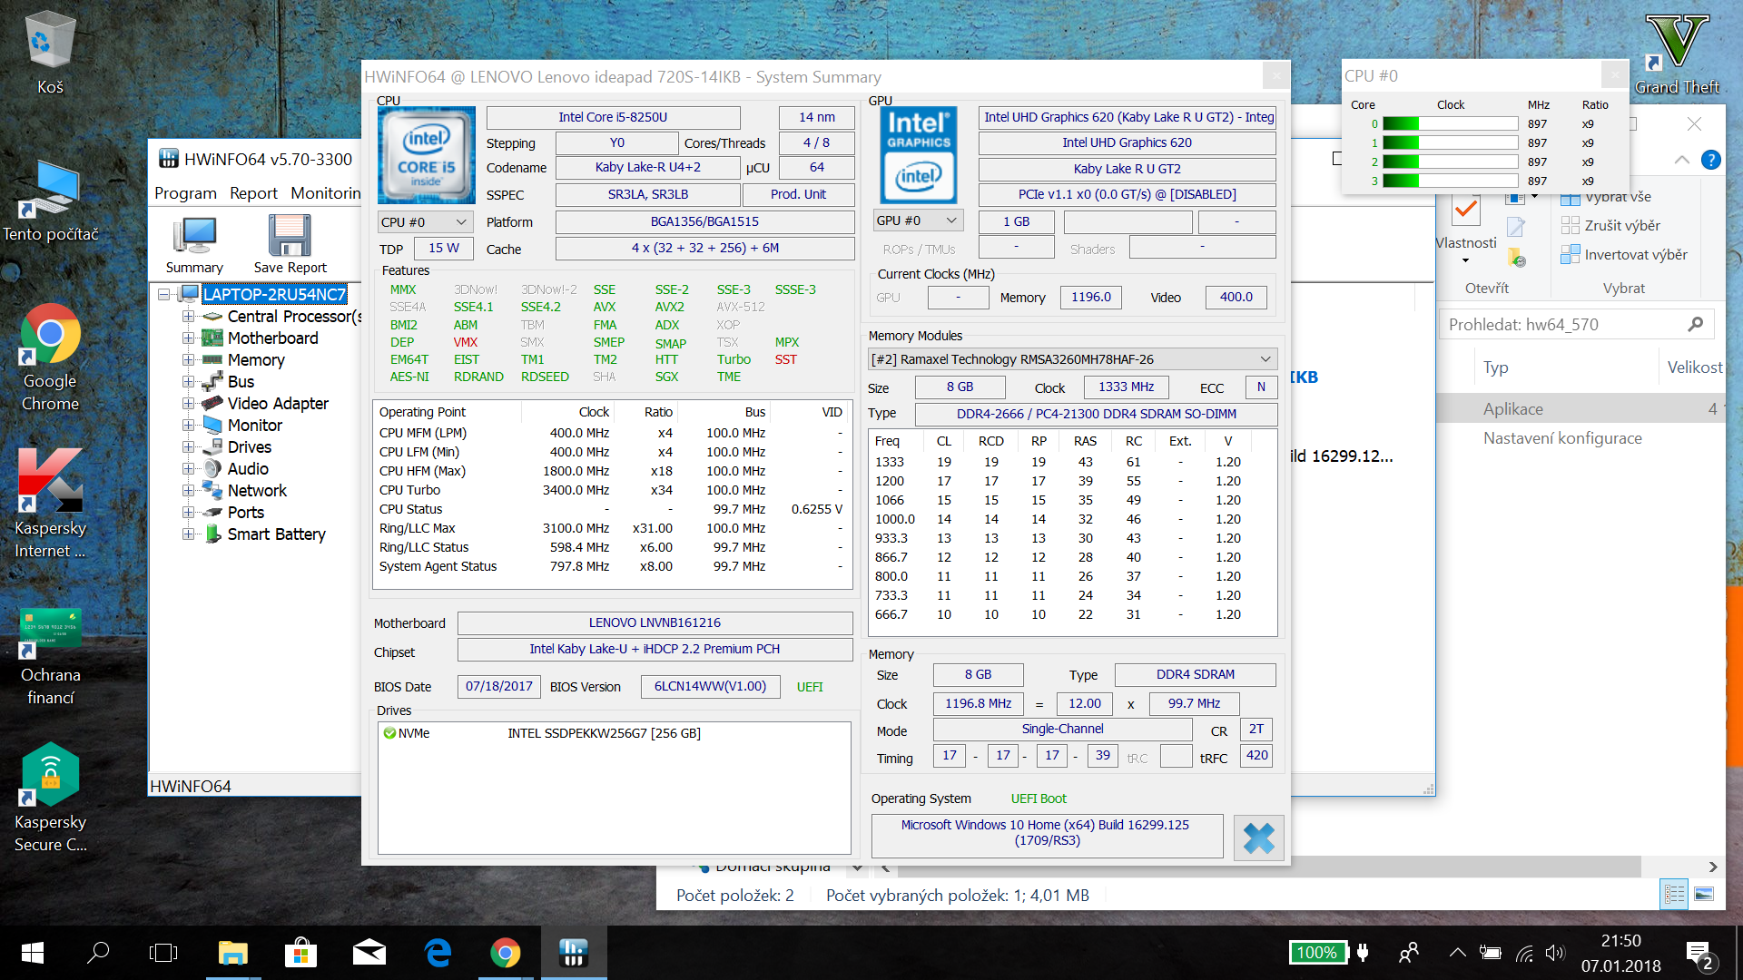The height and width of the screenshot is (980, 1743).
Task: Open HWiNFO from the taskbar icon
Action: click(573, 953)
